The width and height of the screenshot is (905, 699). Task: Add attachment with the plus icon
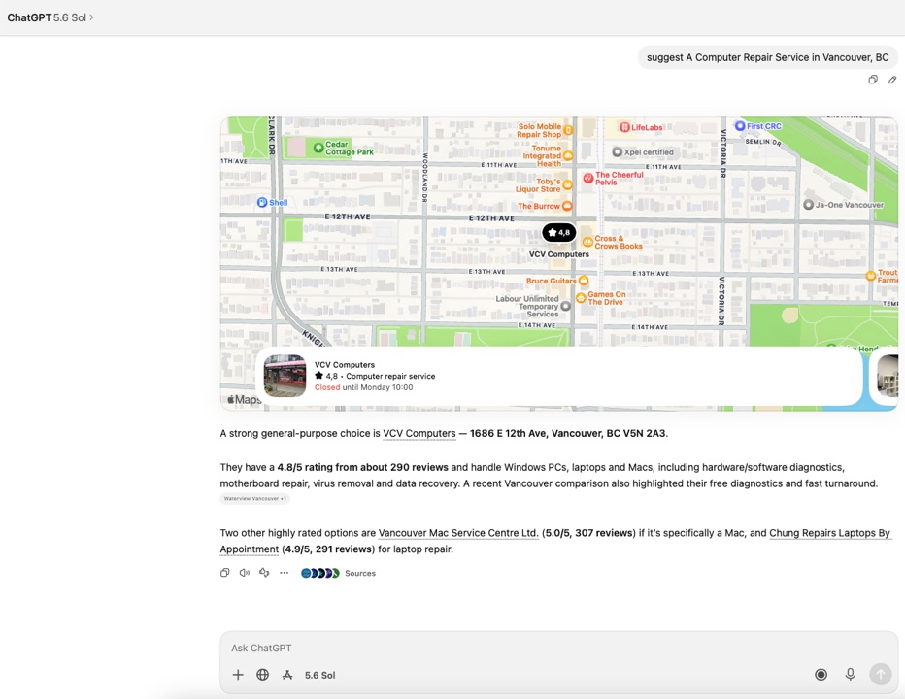[238, 675]
